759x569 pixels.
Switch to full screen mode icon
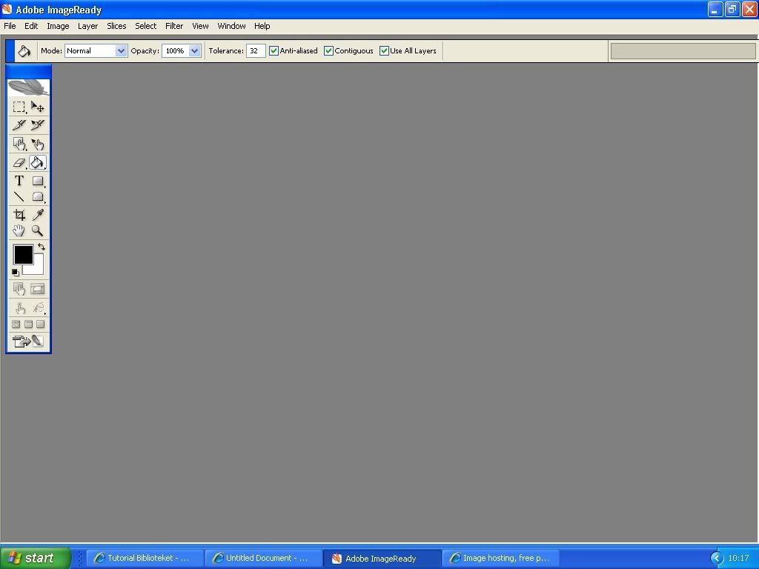tap(41, 325)
